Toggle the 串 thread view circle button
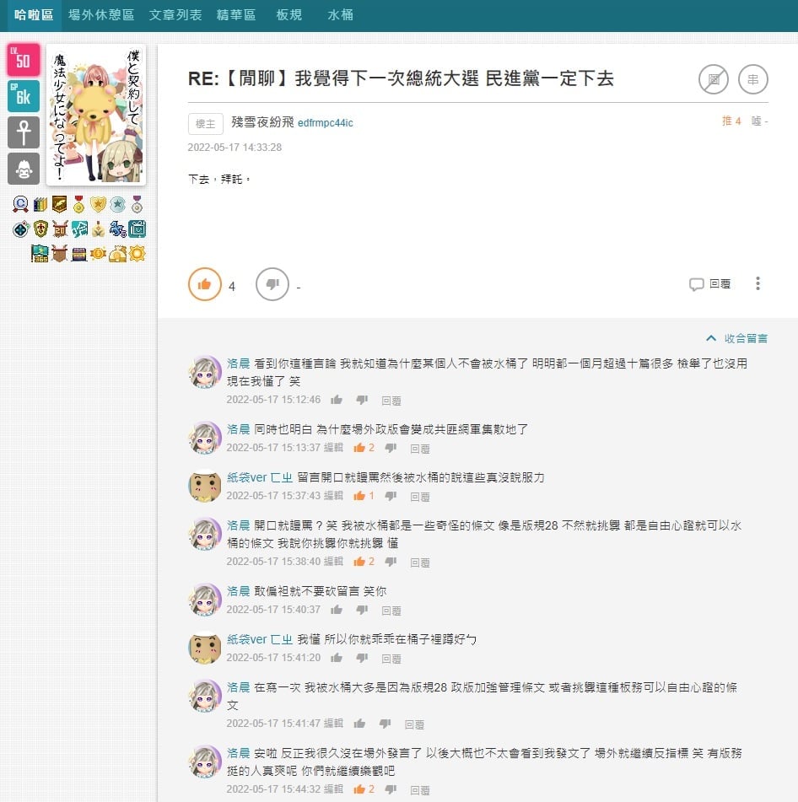Viewport: 798px width, 802px height. coord(752,79)
